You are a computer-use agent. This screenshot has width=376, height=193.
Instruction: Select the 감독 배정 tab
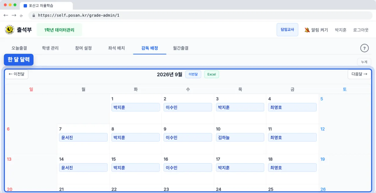pyautogui.click(x=150, y=48)
